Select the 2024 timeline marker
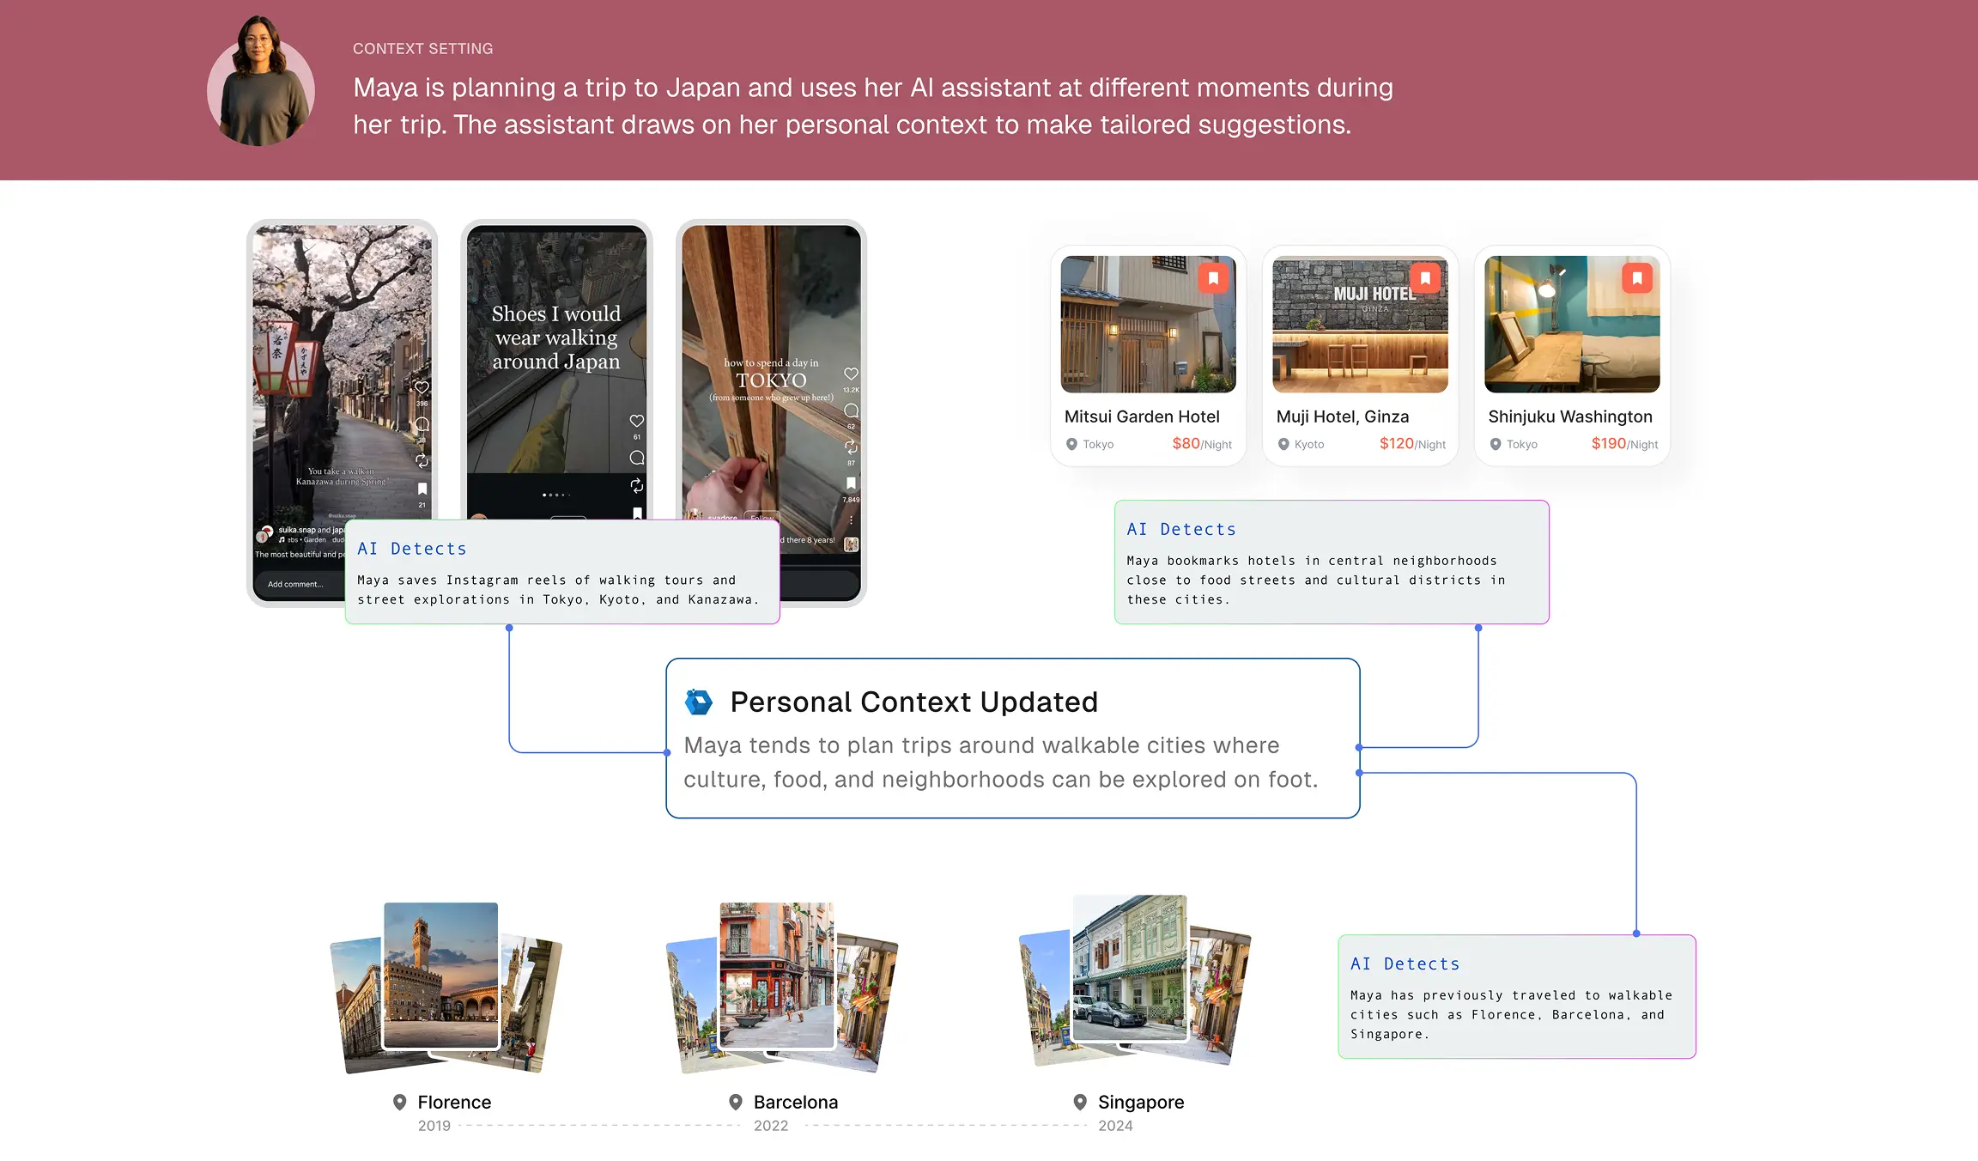 click(x=1115, y=1126)
